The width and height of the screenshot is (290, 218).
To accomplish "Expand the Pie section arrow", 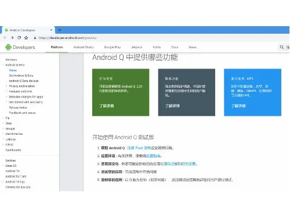I will click(3, 118).
